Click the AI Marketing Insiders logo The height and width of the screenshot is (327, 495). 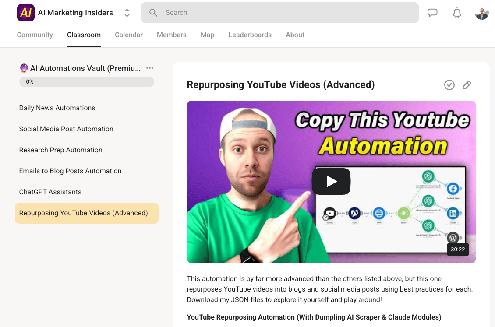point(26,13)
